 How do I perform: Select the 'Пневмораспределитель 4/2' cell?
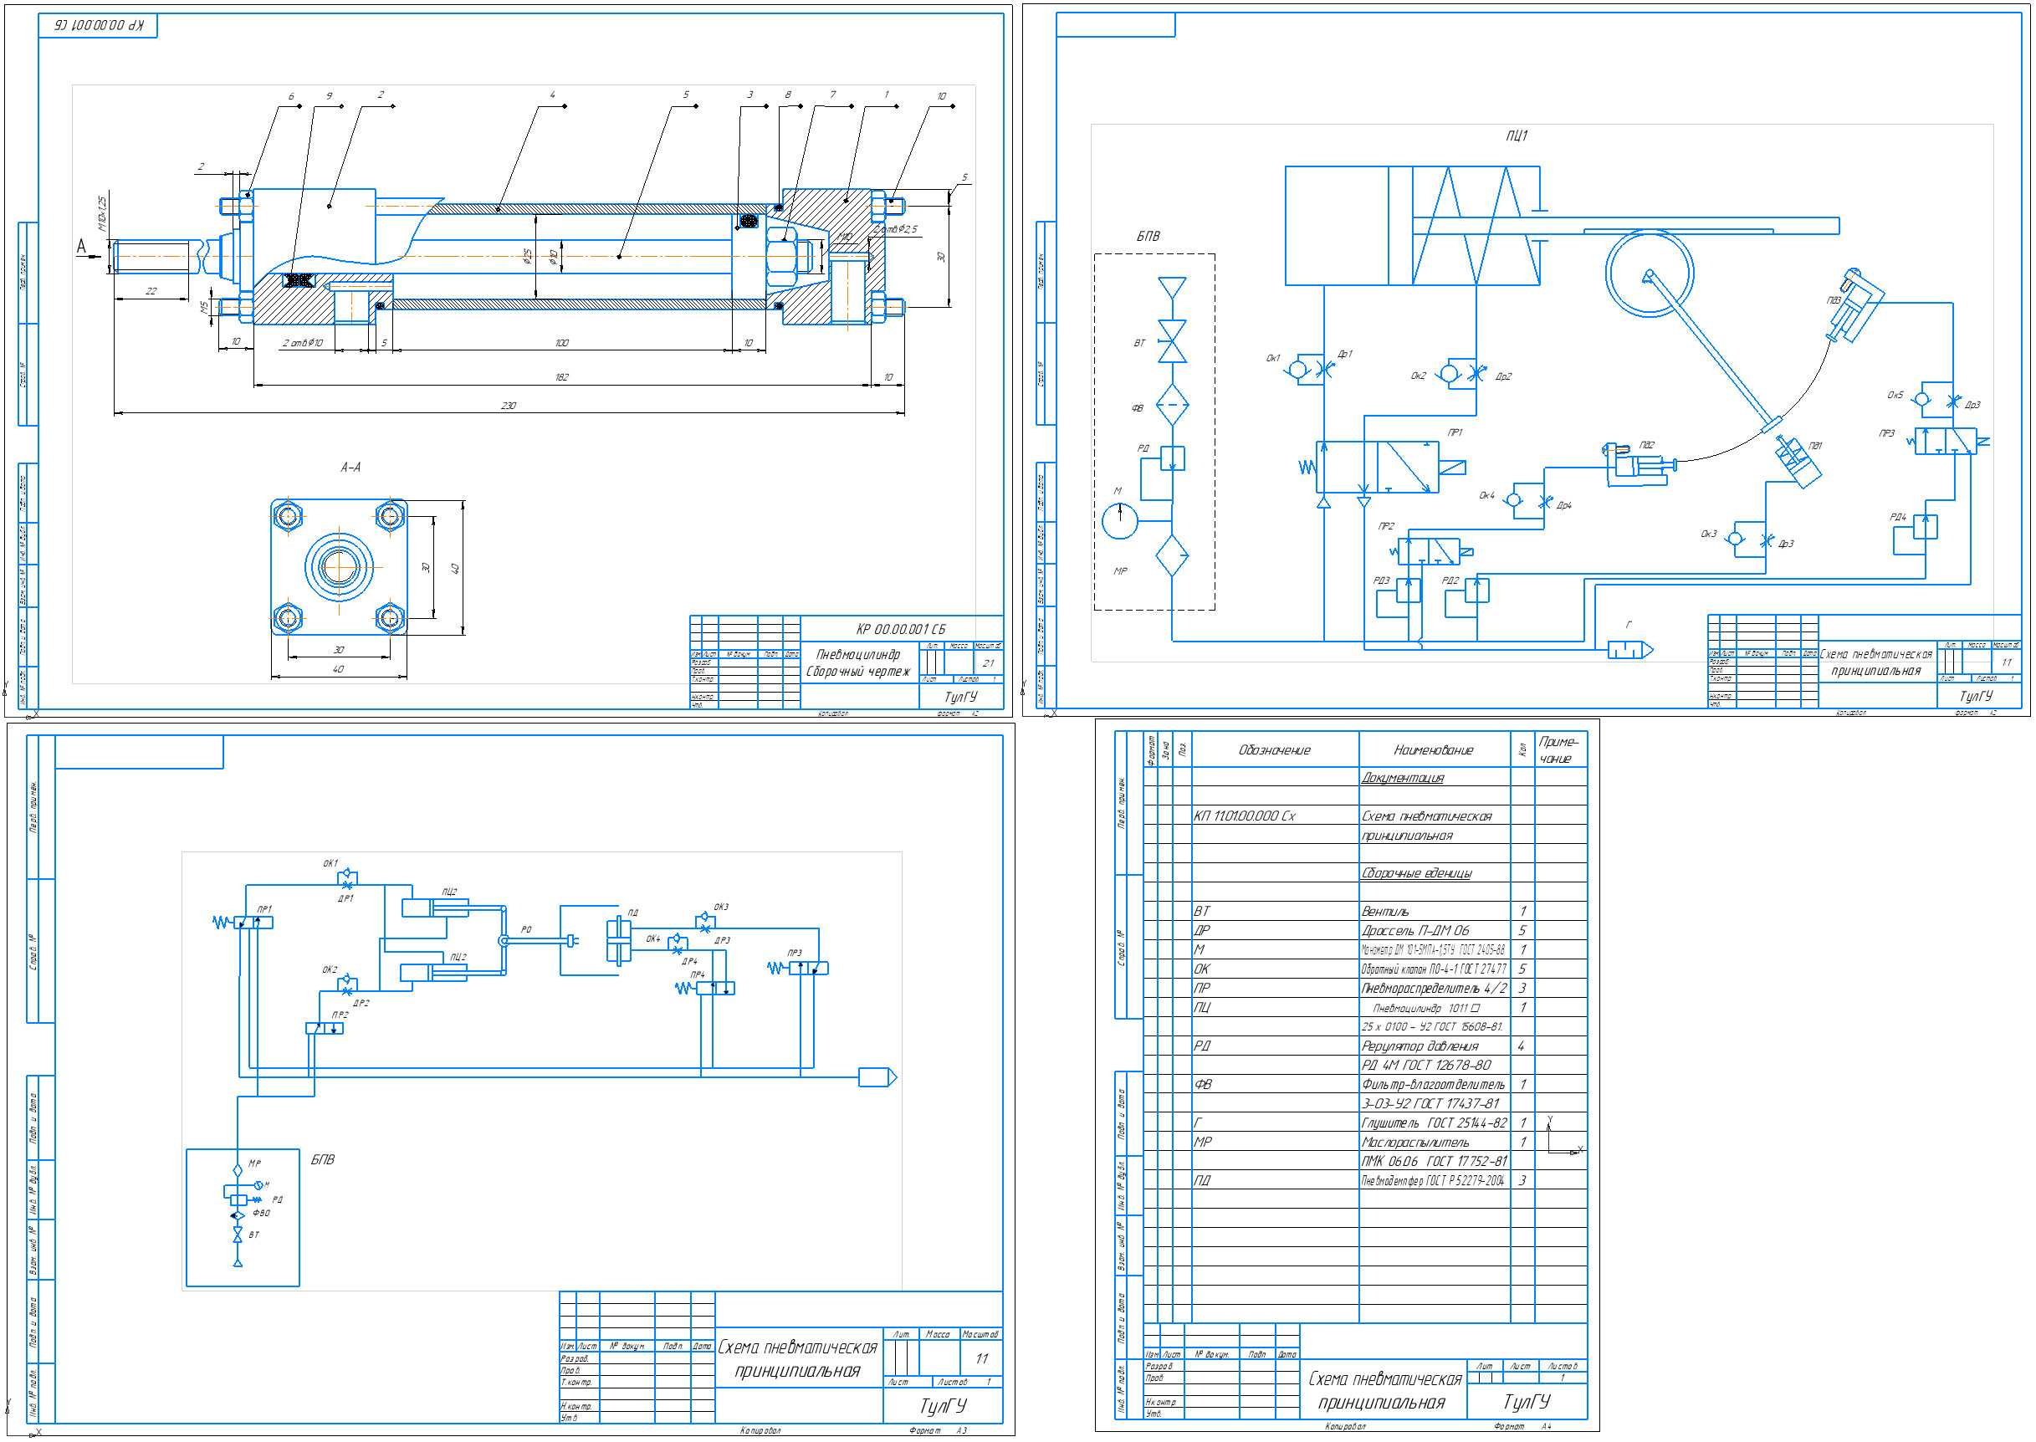pos(1434,989)
